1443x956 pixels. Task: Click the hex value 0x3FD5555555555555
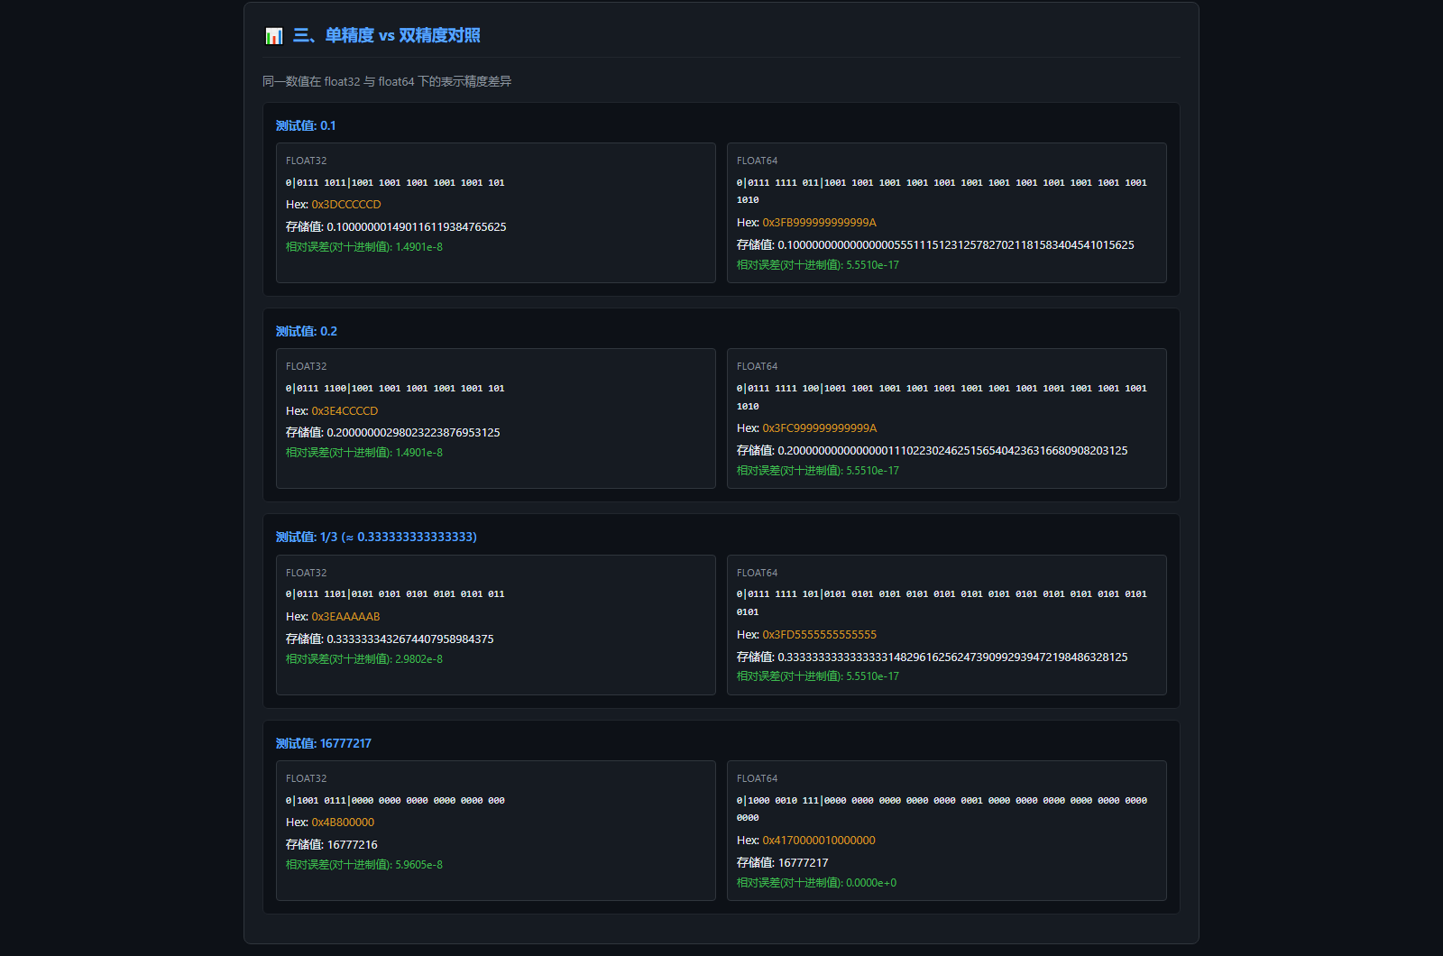[819, 635]
